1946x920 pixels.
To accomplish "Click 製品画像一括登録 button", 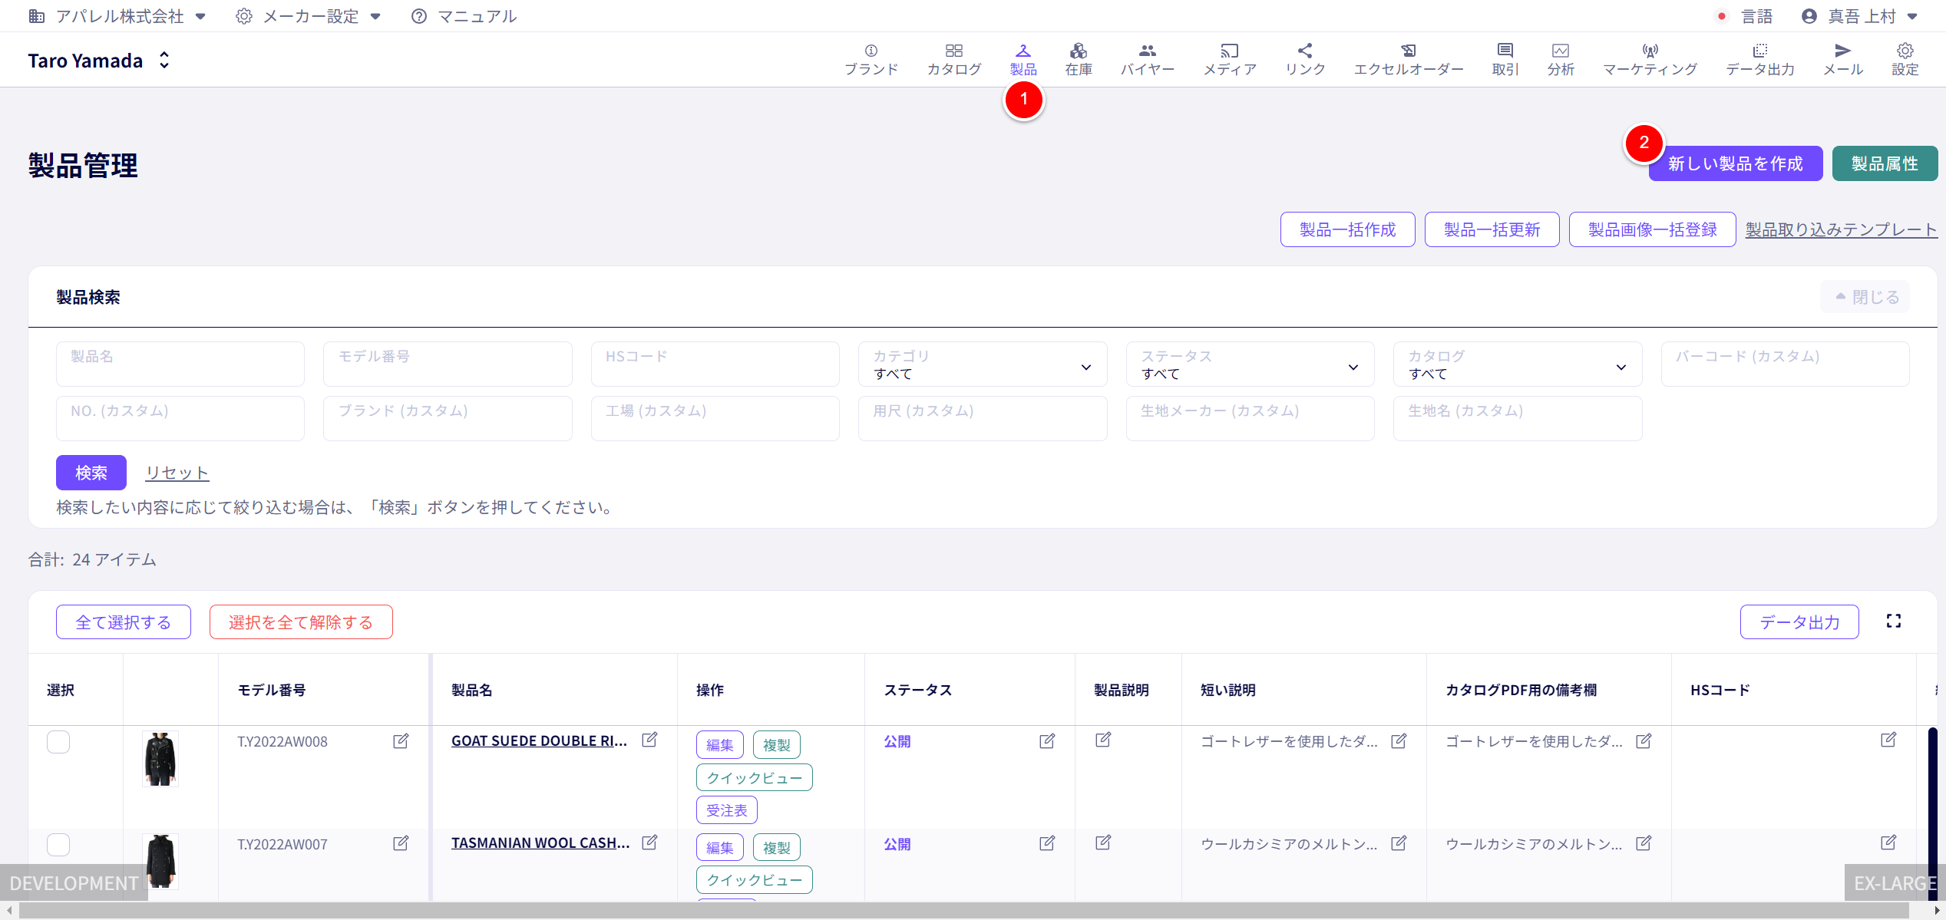I will pos(1652,229).
